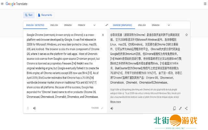Open the source pencil input tools icon
The height and width of the screenshot is (130, 208).
(102, 108)
